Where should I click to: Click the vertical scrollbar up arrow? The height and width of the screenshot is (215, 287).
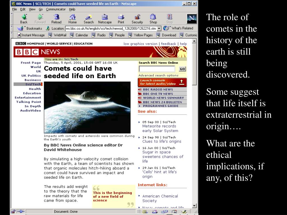[x=195, y=41]
